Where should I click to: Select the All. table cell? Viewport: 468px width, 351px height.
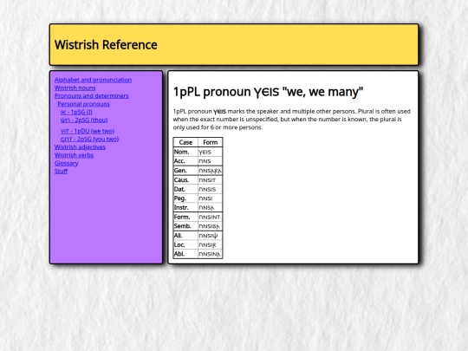tap(185, 236)
